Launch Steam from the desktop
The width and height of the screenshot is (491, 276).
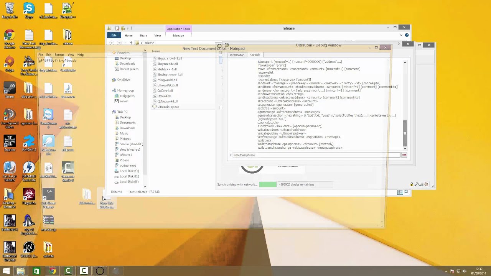pos(10,90)
